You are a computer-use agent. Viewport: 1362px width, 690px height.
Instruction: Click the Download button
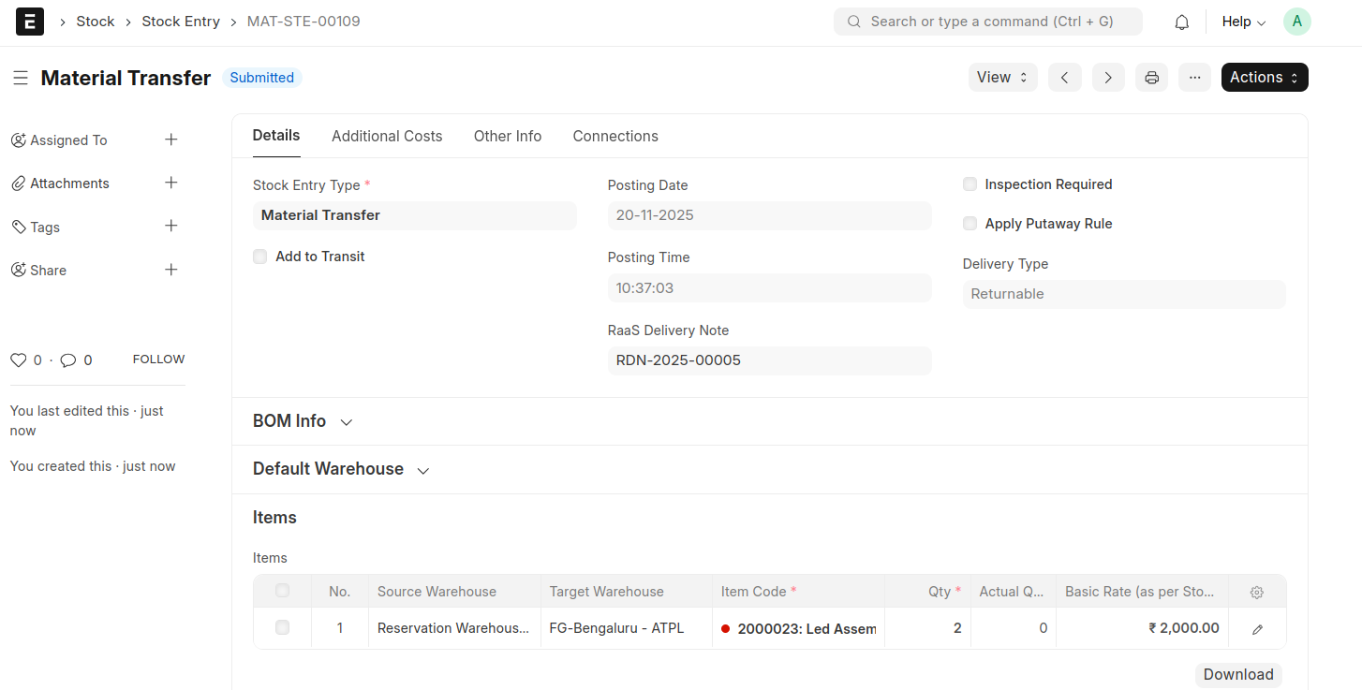(1237, 674)
